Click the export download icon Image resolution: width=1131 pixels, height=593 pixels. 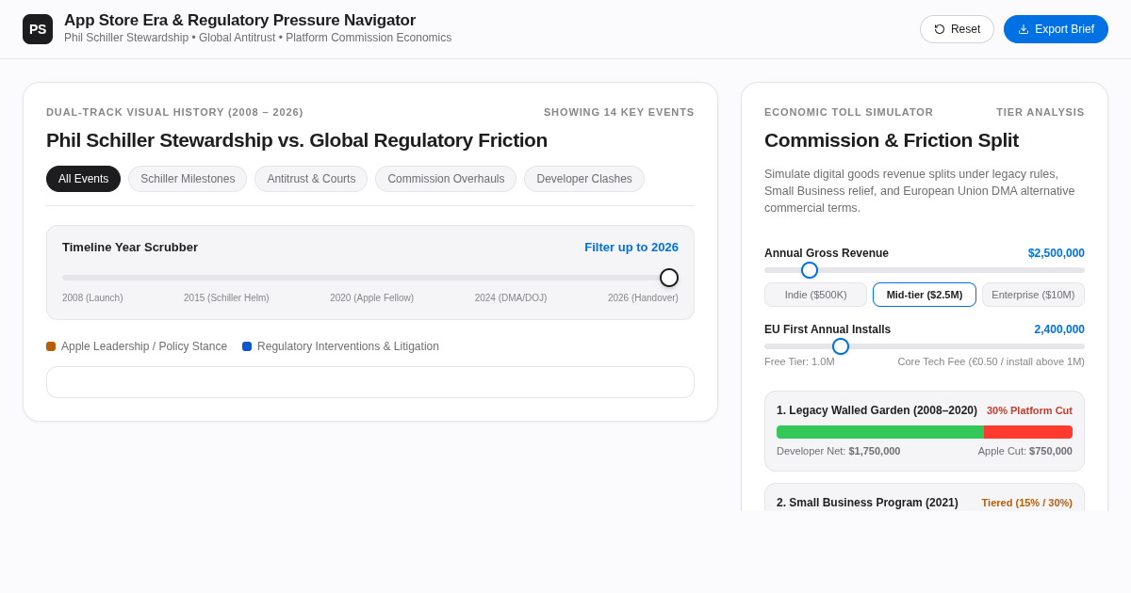1024,29
